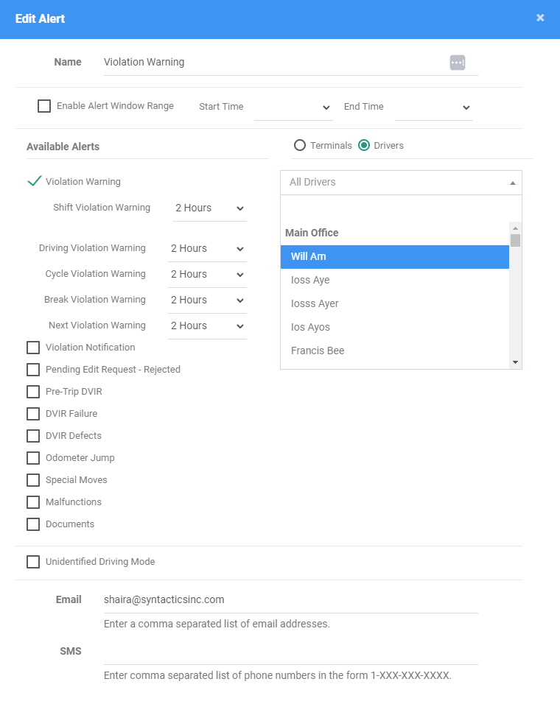Click the driver list scroll down arrow
This screenshot has width=560, height=704.
coord(516,362)
